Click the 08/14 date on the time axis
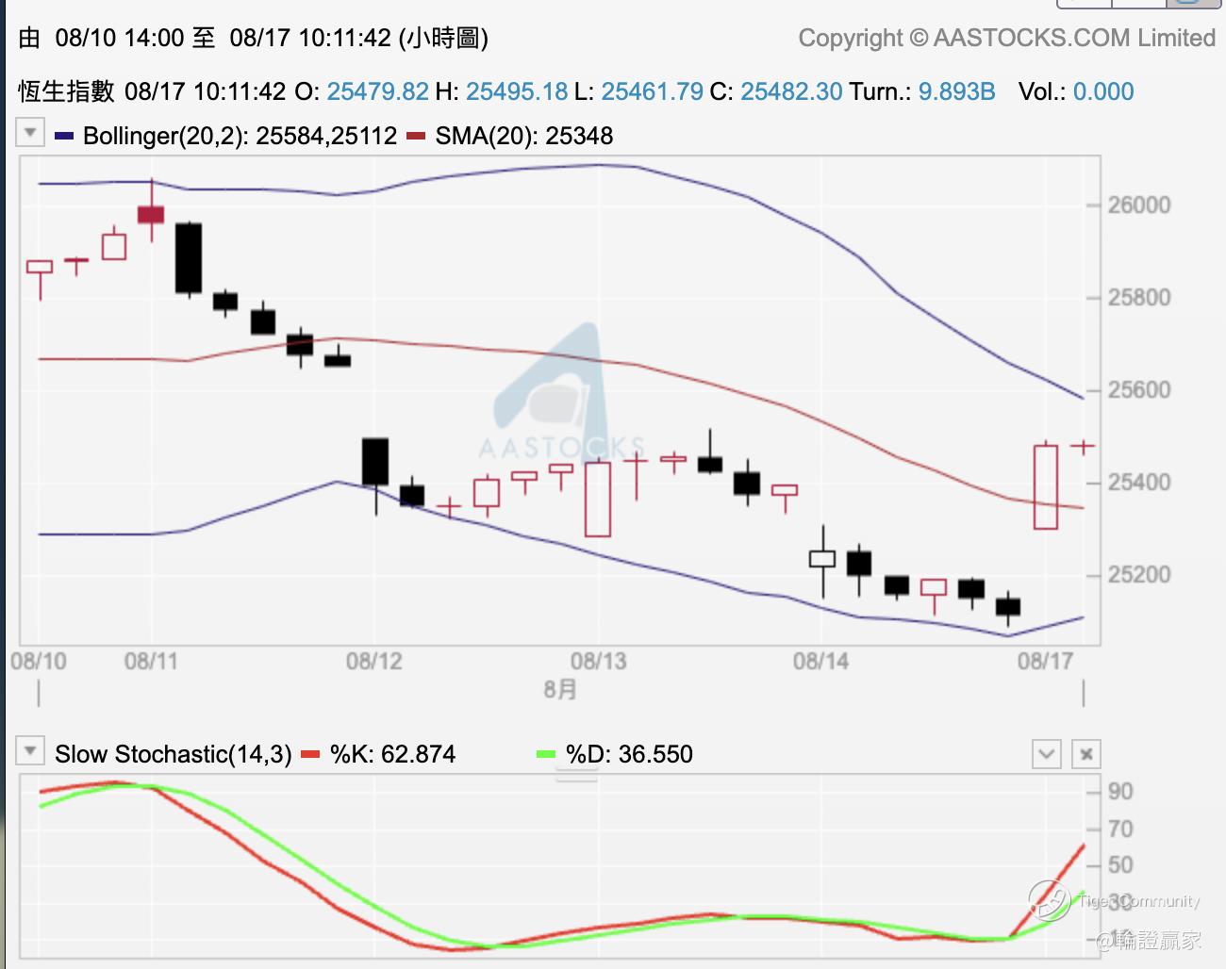The height and width of the screenshot is (969, 1226). tap(821, 661)
